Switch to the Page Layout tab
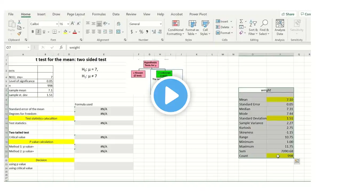The width and height of the screenshot is (341, 191). pos(76,14)
